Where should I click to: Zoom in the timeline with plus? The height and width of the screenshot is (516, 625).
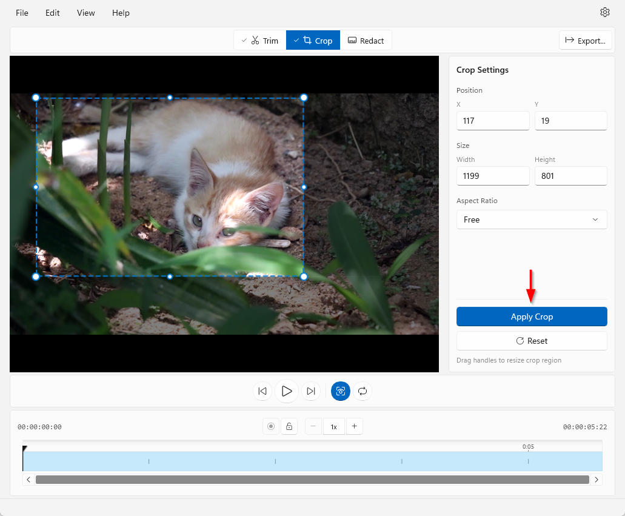pyautogui.click(x=354, y=426)
